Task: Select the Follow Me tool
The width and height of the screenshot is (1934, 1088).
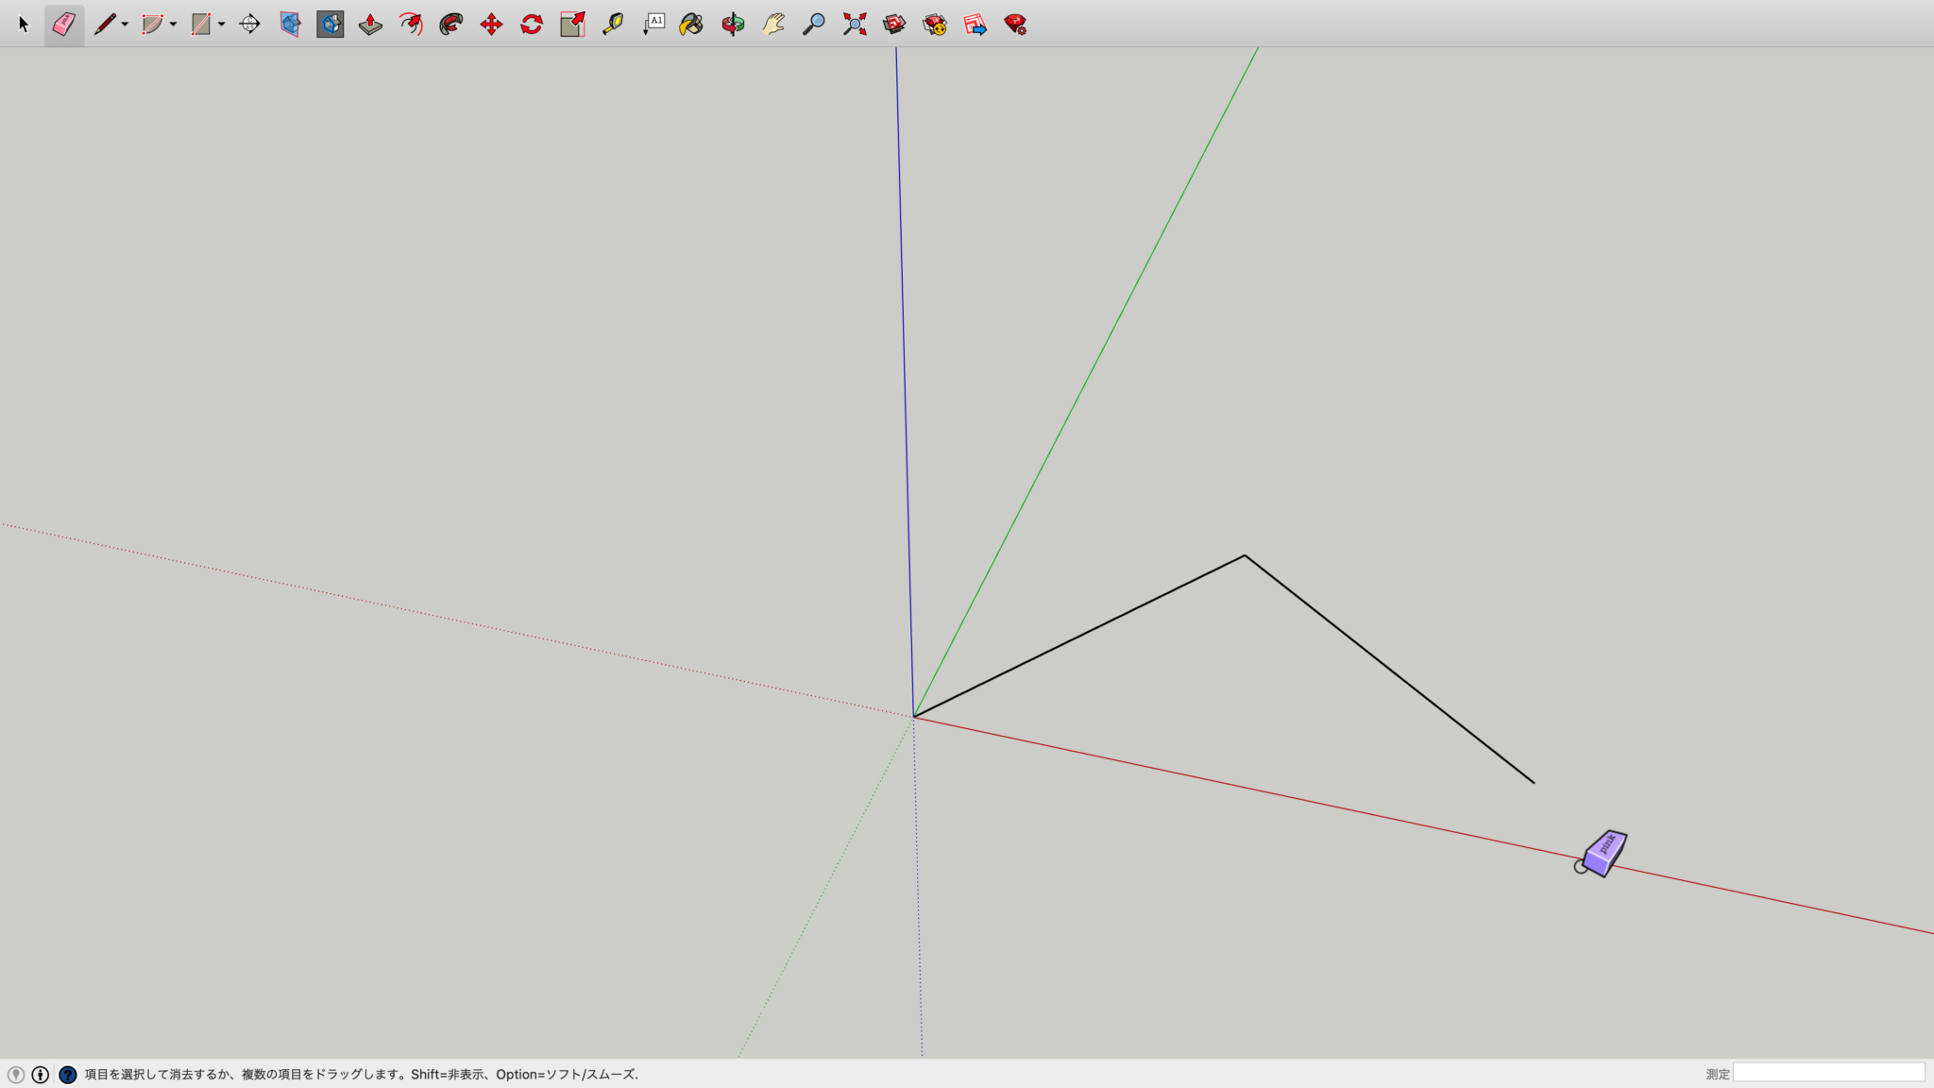Action: (451, 25)
